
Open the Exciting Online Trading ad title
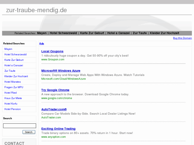pos(58,129)
